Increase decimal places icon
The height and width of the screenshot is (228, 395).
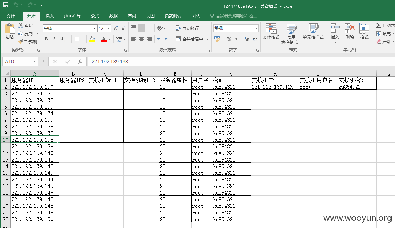click(x=247, y=39)
